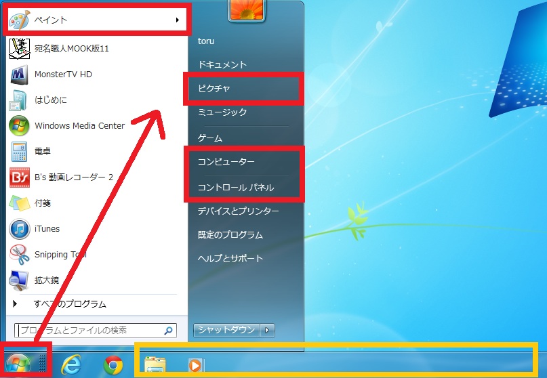Click the 電卓 text label
Image resolution: width=547 pixels, height=378 pixels.
(x=43, y=151)
